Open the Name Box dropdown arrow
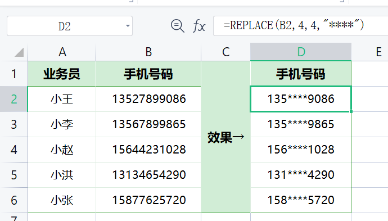The width and height of the screenshot is (388, 221). [128, 26]
